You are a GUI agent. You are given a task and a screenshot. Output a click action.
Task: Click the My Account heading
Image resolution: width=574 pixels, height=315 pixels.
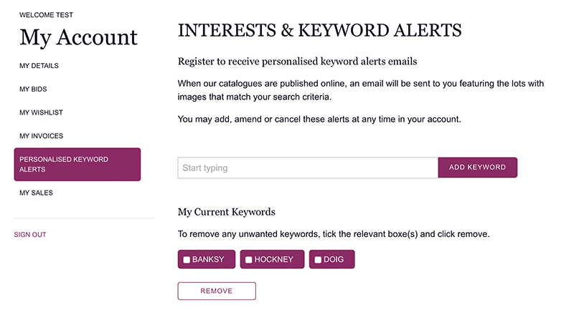point(78,37)
